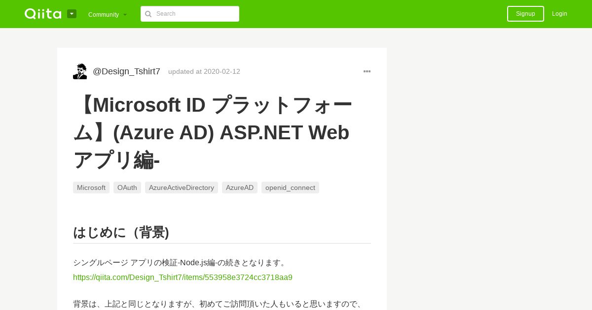Open the @Design_Tshirt7 profile link
592x310 pixels.
coord(126,71)
